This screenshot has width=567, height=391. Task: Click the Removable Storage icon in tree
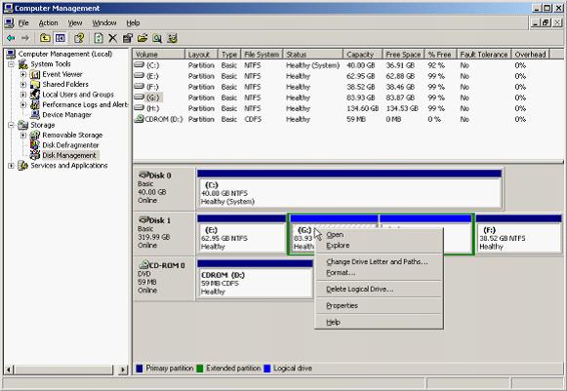click(x=35, y=136)
